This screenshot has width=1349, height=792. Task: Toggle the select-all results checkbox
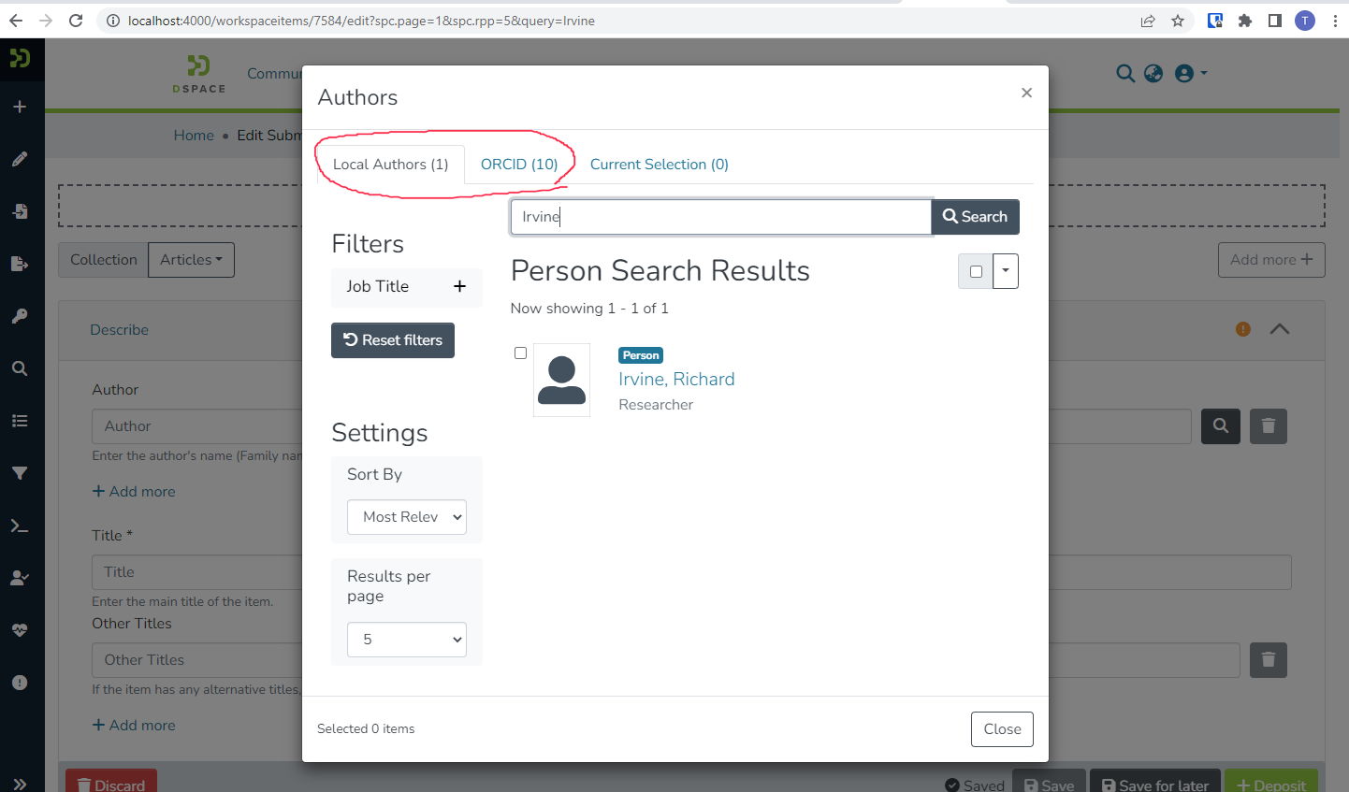coord(976,270)
